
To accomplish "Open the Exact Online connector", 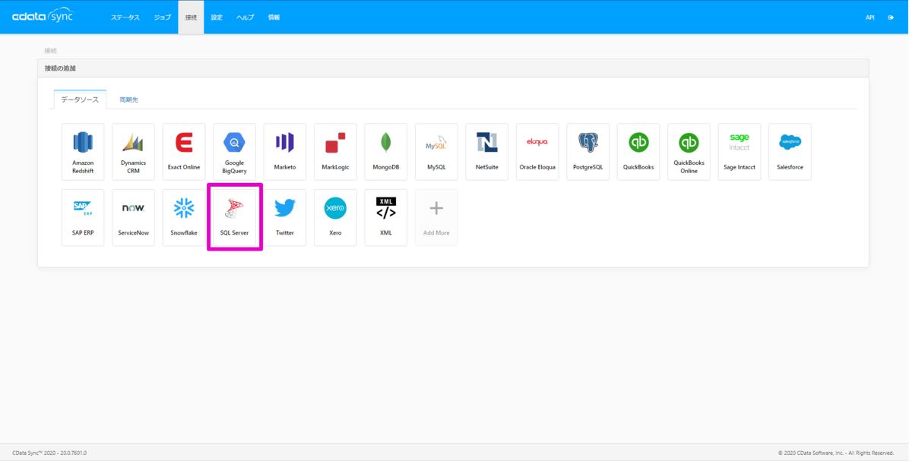I will click(184, 152).
